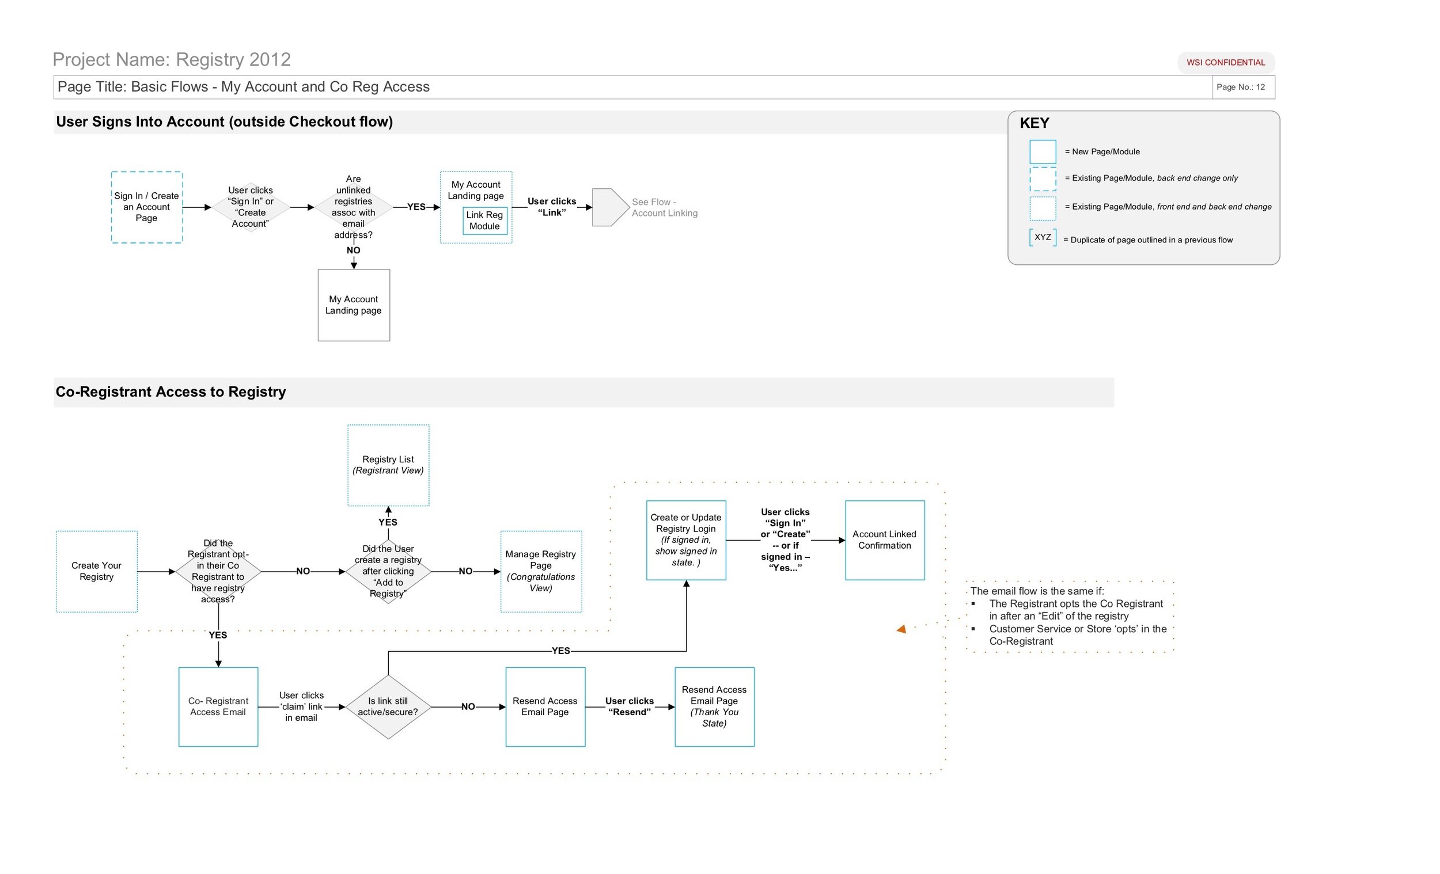
Task: Select the 'Account Linked Confirmation' box
Action: (885, 540)
